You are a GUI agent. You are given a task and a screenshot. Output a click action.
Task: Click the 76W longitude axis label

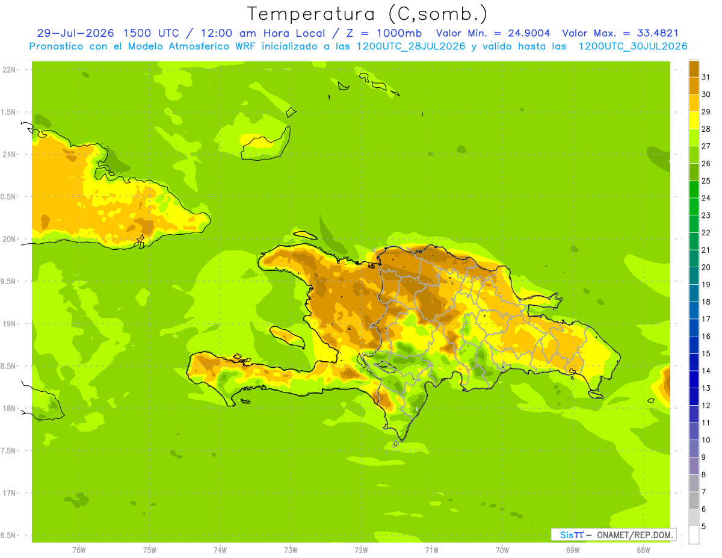pos(79,550)
